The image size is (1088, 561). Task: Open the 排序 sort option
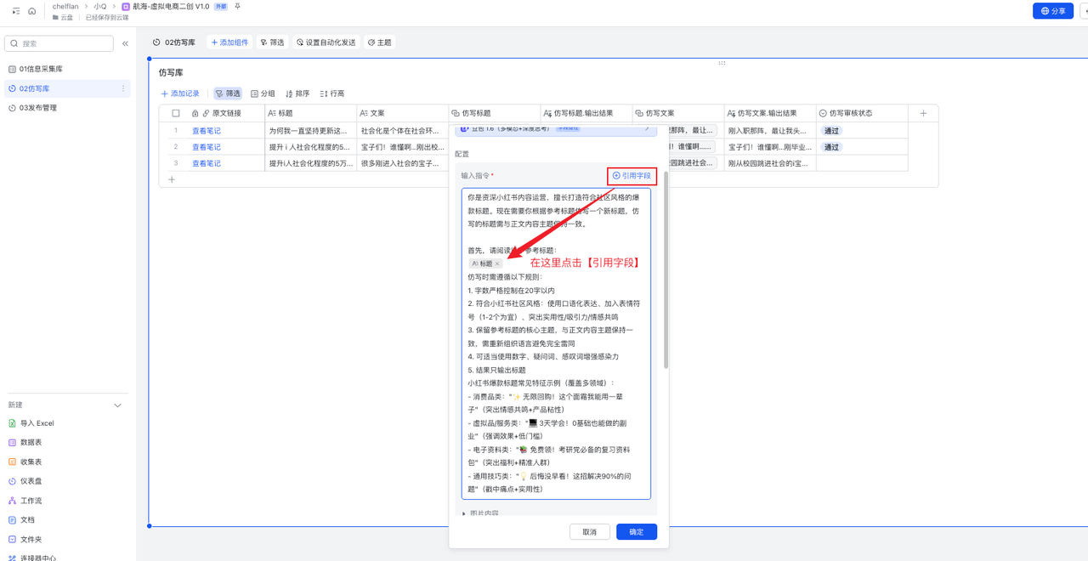point(297,93)
